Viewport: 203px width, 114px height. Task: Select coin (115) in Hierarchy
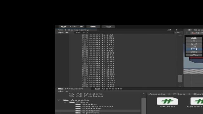point(101,42)
